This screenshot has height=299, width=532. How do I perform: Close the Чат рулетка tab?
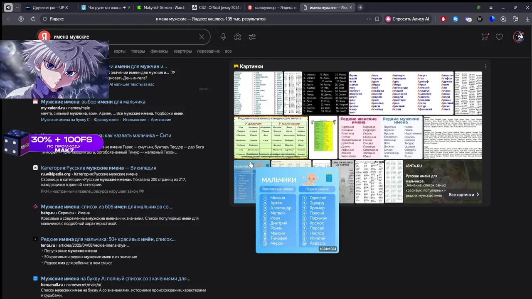pos(129,7)
